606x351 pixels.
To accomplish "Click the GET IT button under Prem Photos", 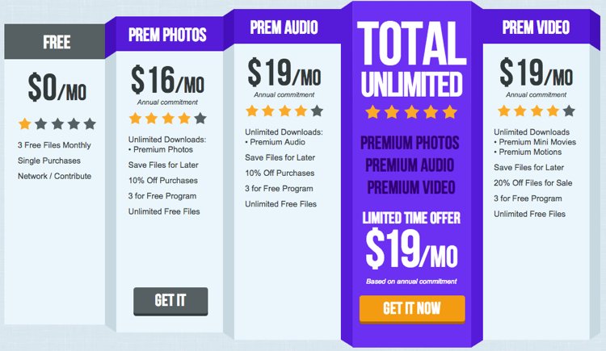I will coord(170,301).
